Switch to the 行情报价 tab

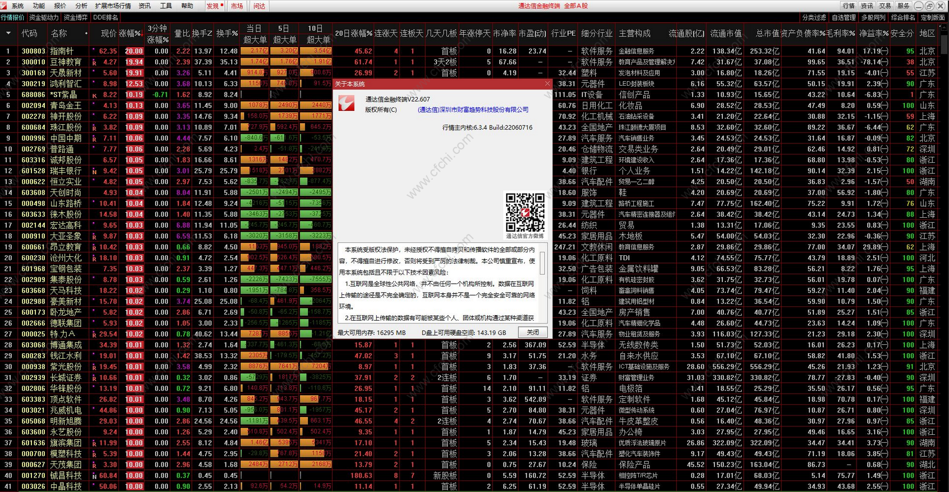(13, 17)
